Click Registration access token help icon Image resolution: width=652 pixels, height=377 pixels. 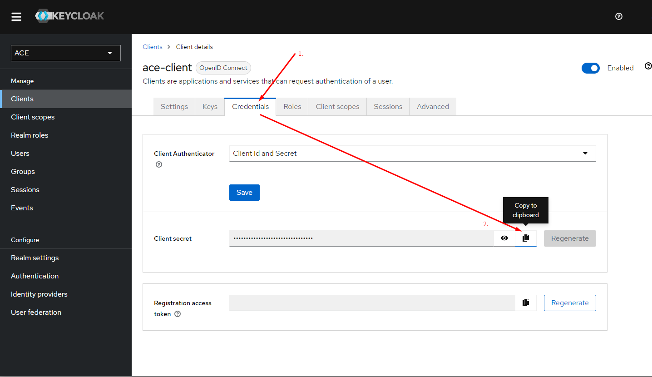point(178,314)
